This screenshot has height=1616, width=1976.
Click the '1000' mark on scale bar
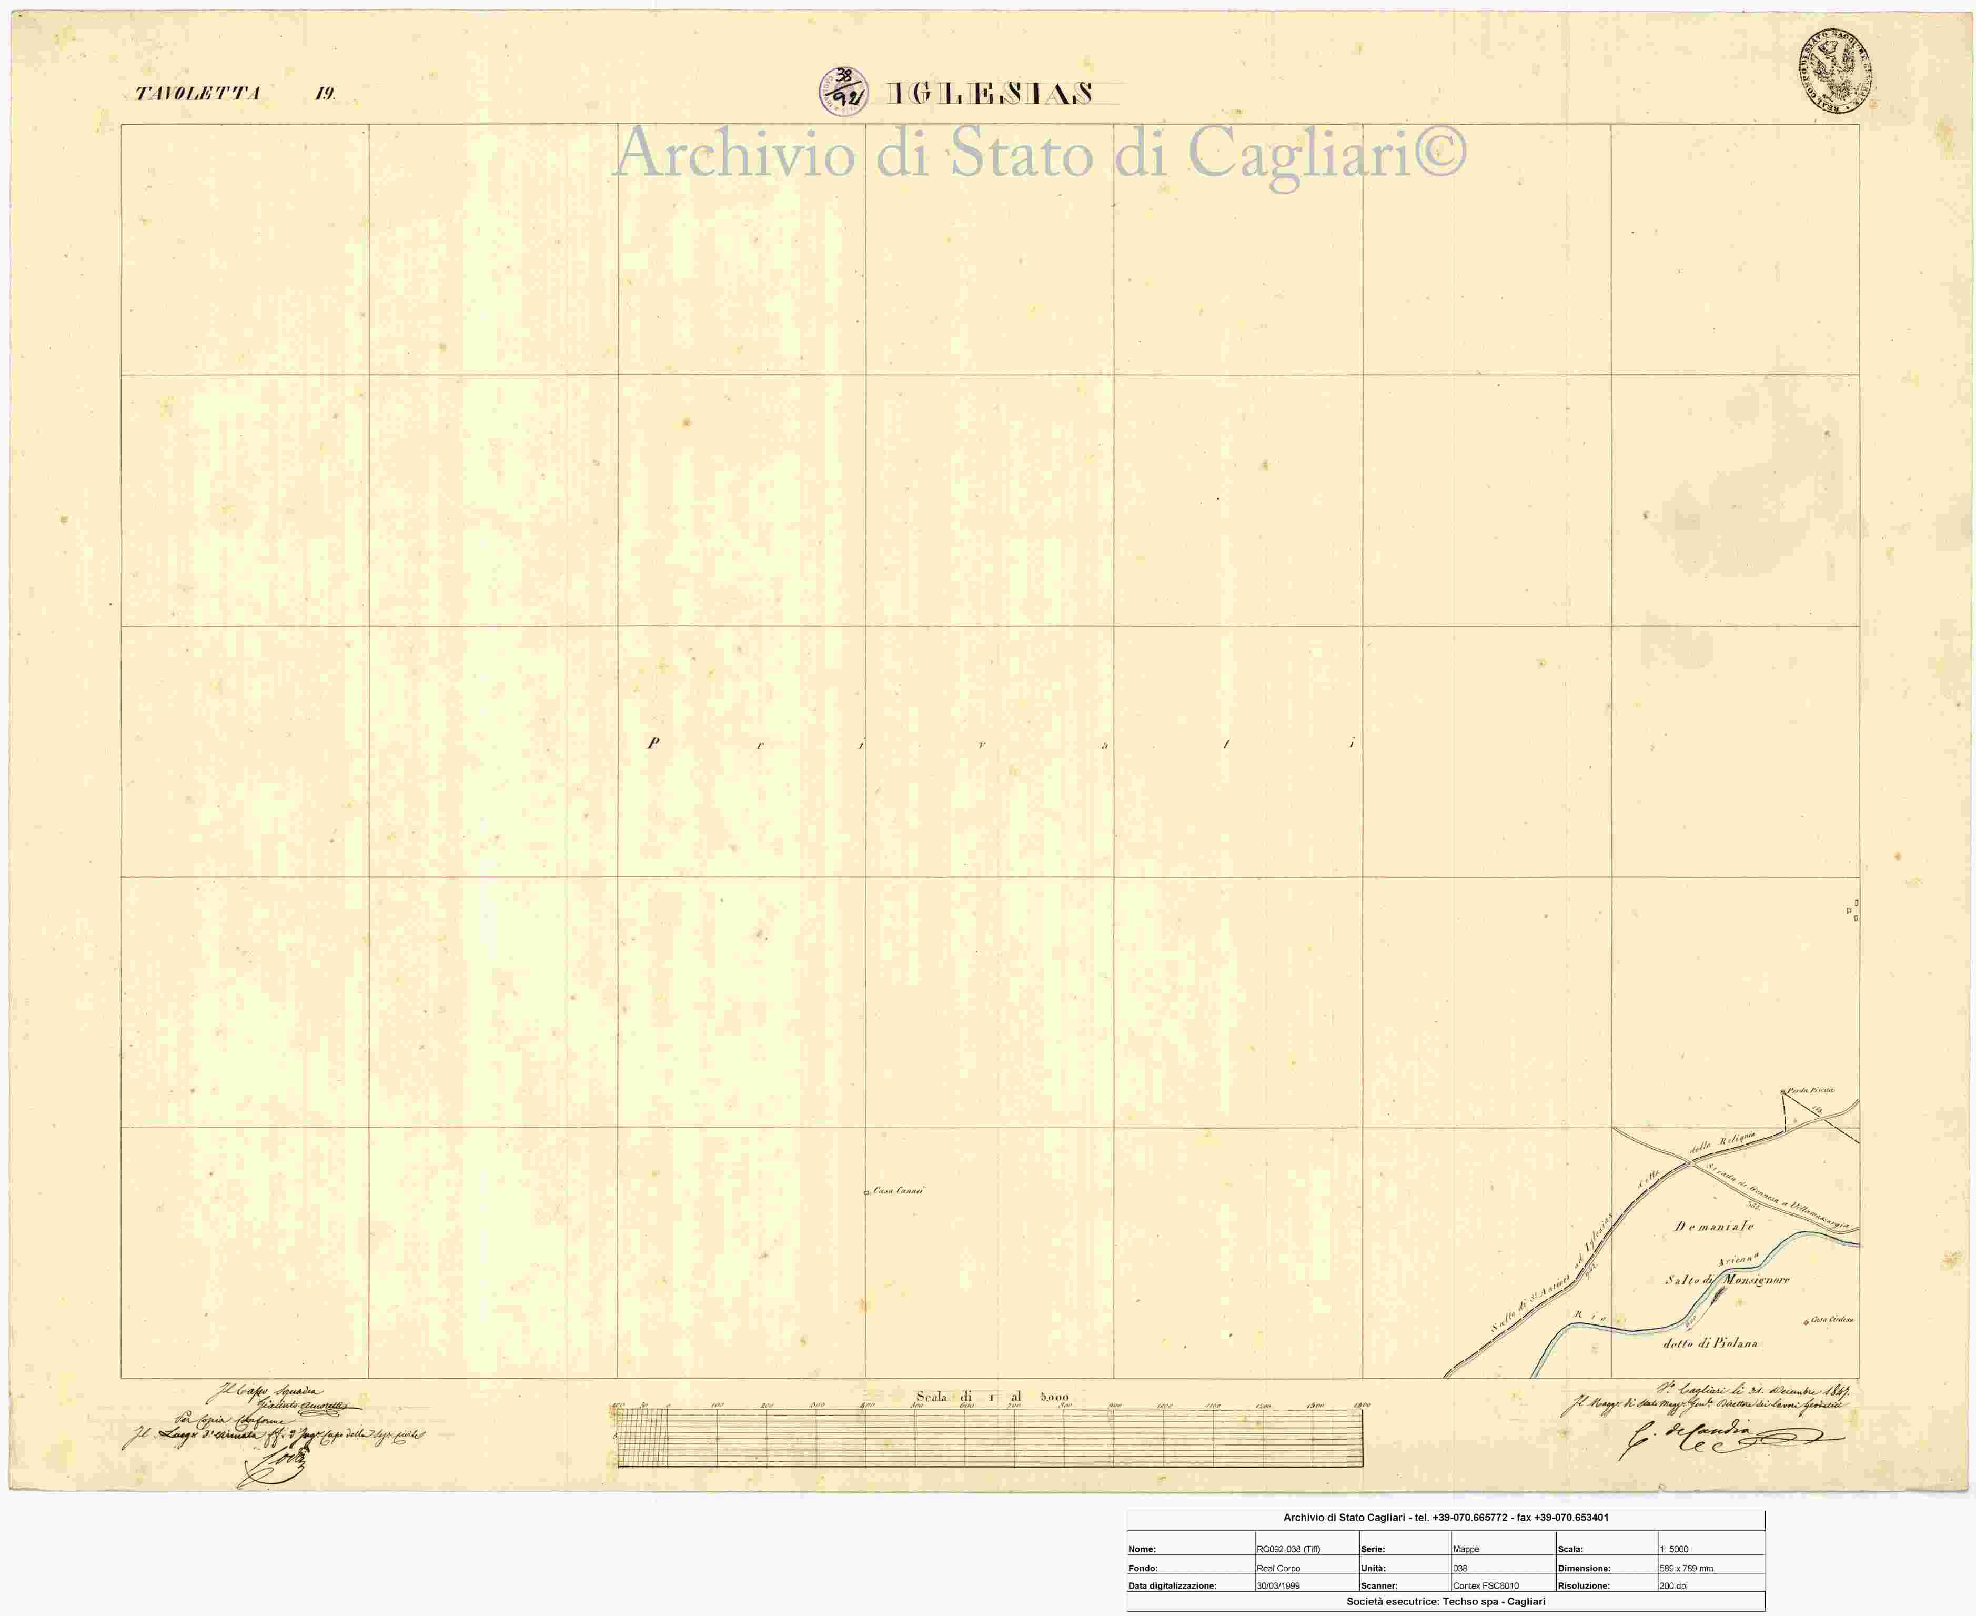[1164, 1406]
